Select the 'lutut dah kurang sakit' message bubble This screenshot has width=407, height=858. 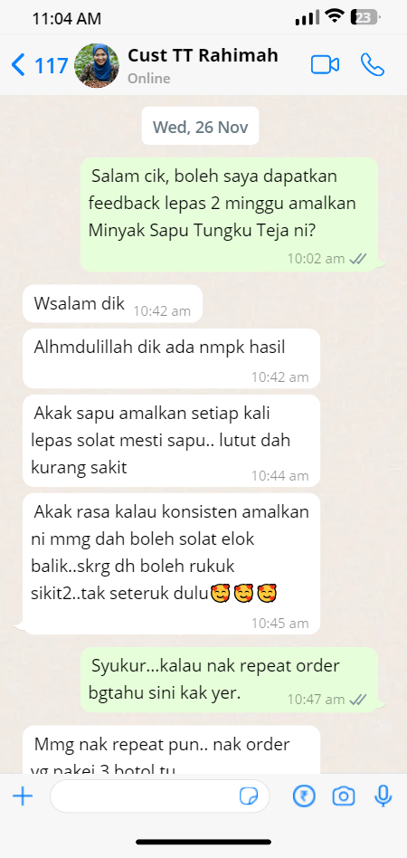pyautogui.click(x=171, y=441)
